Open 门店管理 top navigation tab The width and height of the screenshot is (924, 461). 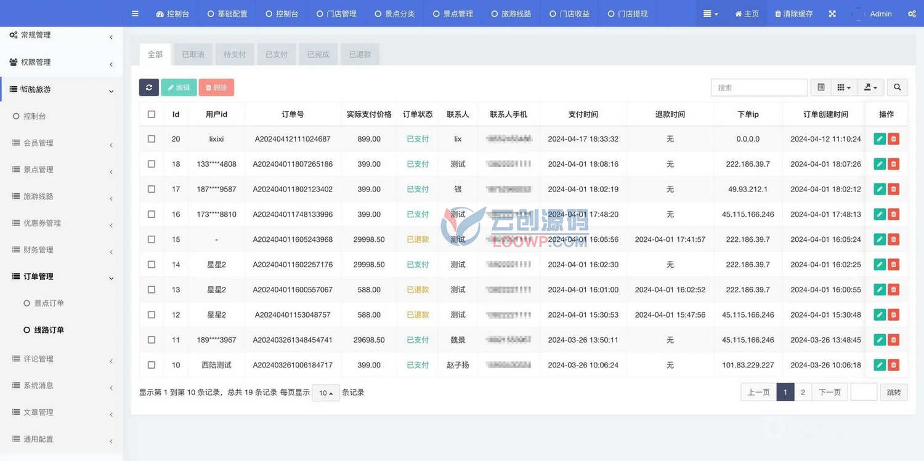tap(336, 14)
